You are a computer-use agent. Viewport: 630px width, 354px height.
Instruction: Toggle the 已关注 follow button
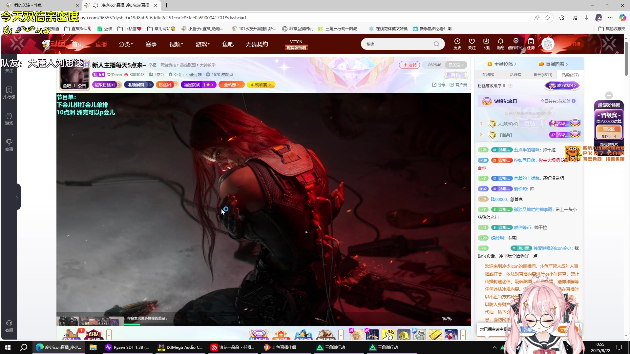[x=456, y=65]
